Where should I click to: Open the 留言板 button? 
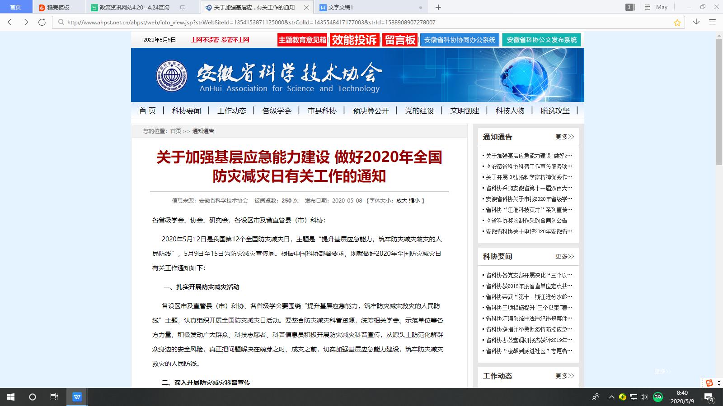(x=400, y=40)
